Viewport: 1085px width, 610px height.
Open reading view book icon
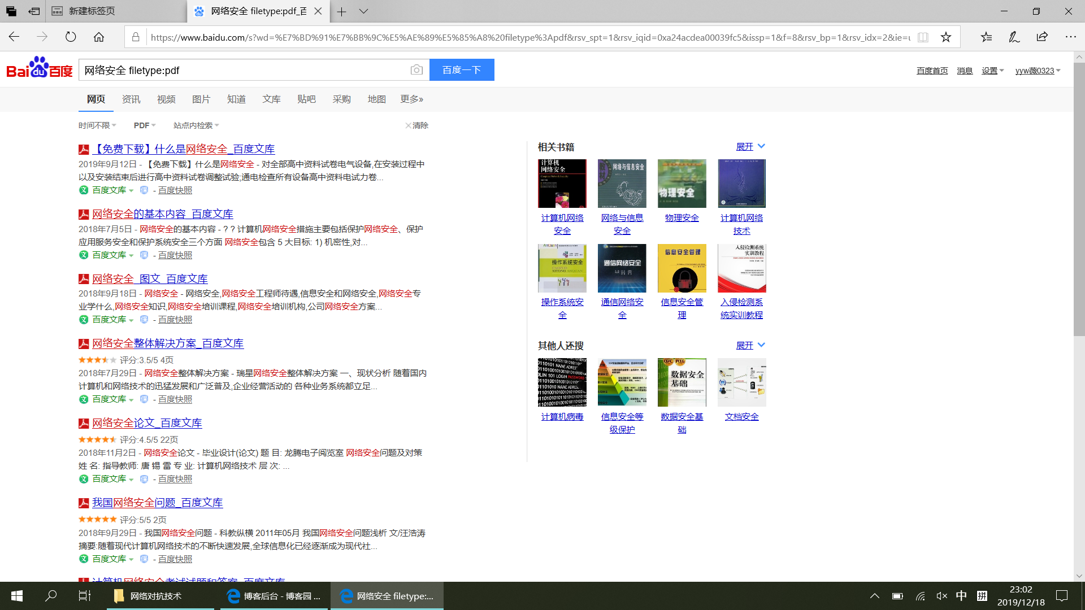[923, 37]
